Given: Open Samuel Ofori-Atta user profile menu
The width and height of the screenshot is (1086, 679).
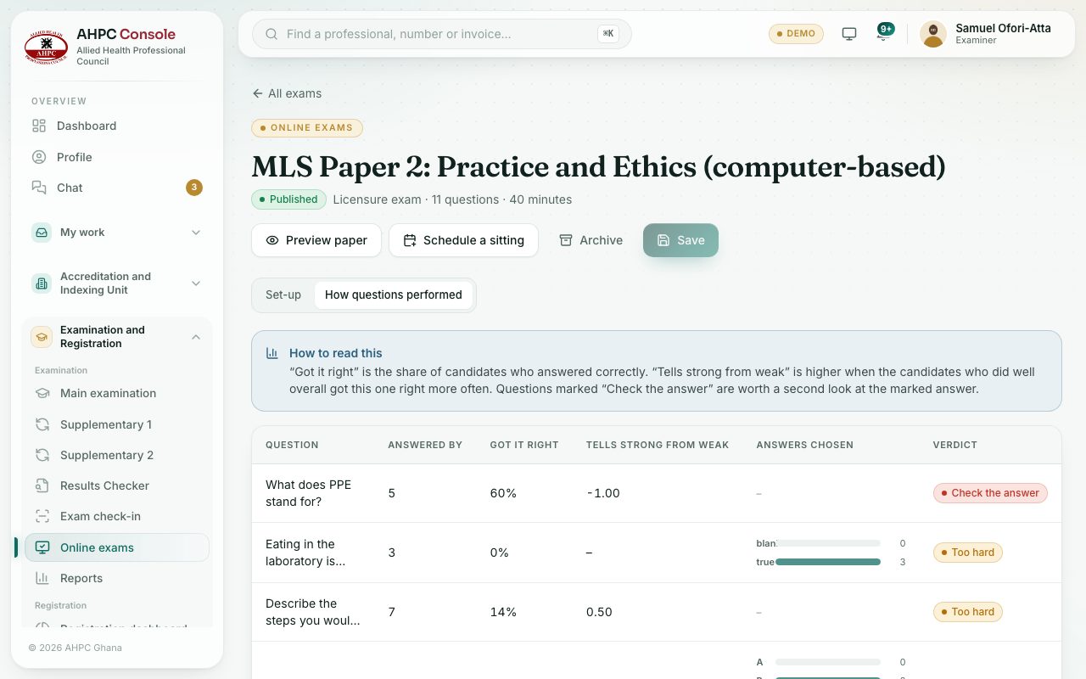Looking at the screenshot, I should (986, 34).
